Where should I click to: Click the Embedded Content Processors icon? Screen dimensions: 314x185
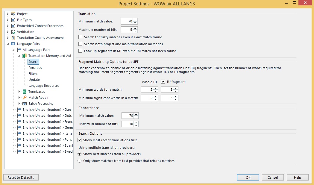coord(13,26)
